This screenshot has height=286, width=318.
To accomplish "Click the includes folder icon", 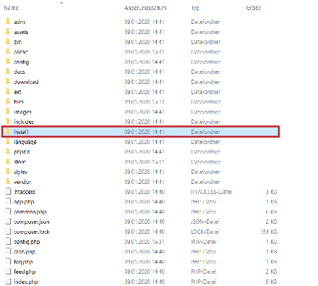I will tap(8, 122).
